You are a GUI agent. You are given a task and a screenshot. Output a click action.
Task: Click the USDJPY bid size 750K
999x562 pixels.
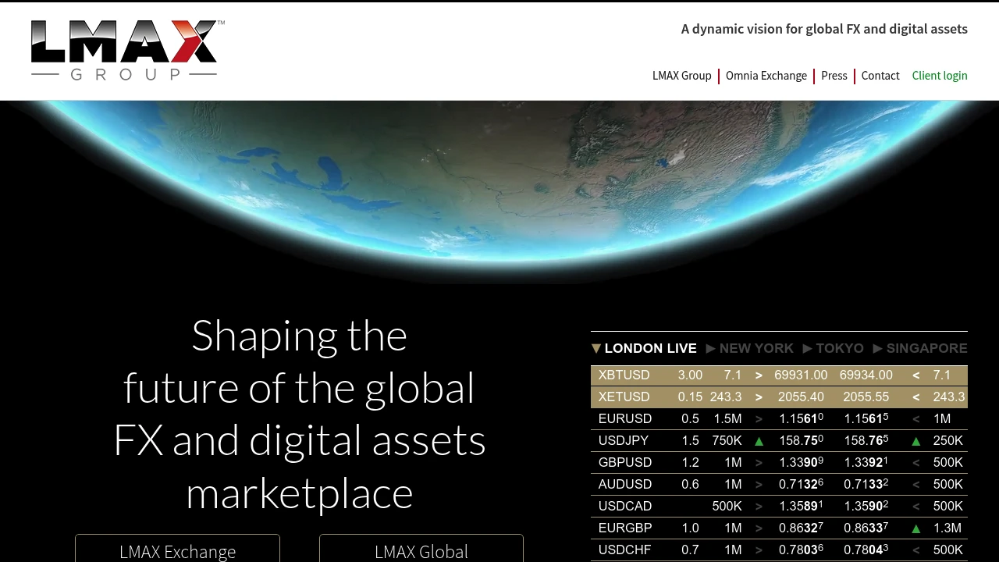point(727,441)
